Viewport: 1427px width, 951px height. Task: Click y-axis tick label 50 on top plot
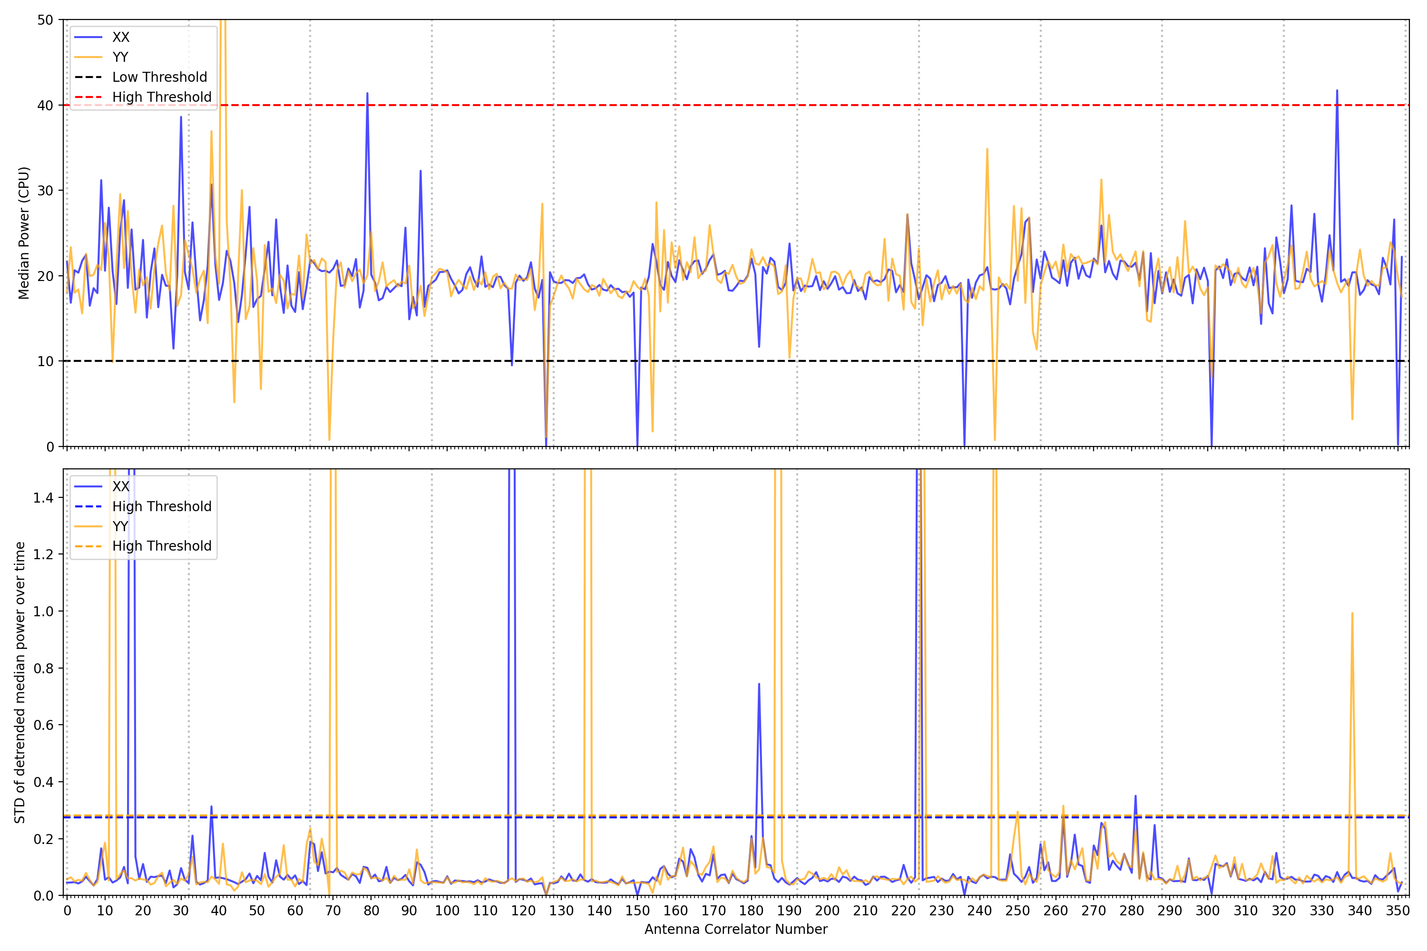coord(45,20)
